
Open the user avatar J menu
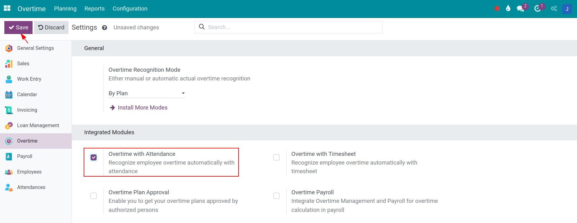coord(567,9)
